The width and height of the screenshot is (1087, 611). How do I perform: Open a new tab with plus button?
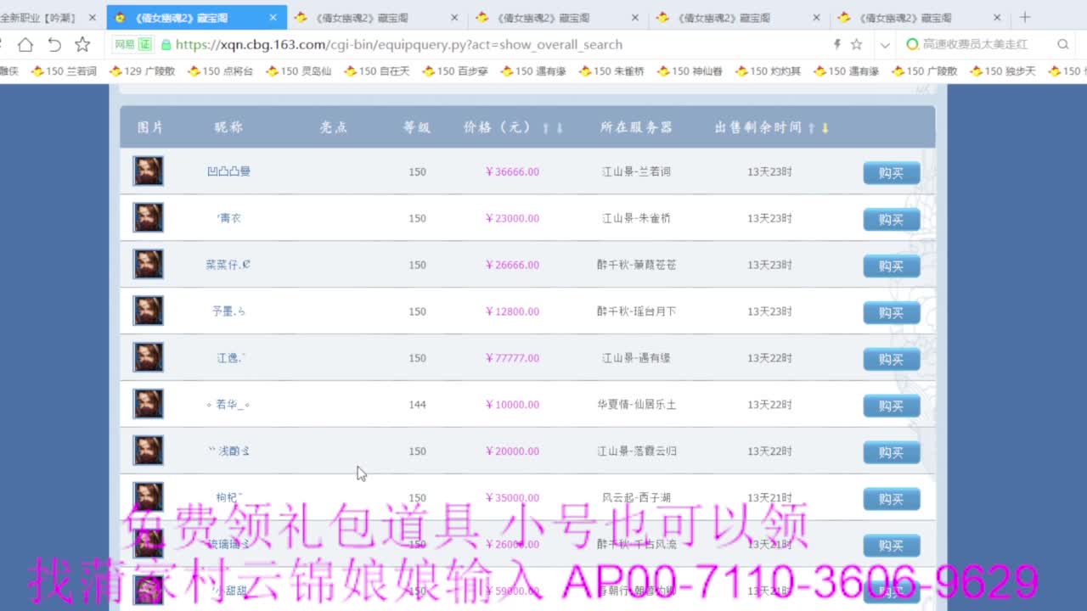1025,17
